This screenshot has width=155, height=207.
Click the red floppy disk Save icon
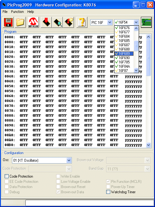tap(8, 22)
